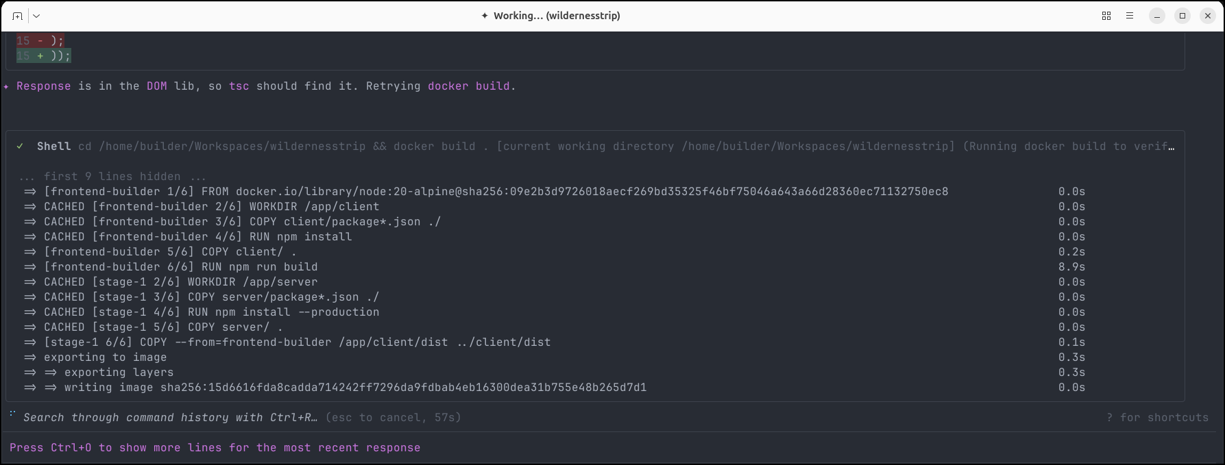Viewport: 1225px width, 465px height.
Task: Click the green checkmark beside Shell
Action: click(21, 146)
